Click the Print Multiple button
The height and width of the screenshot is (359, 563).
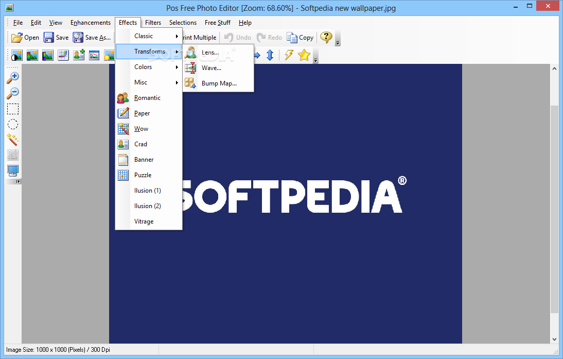[x=200, y=38]
